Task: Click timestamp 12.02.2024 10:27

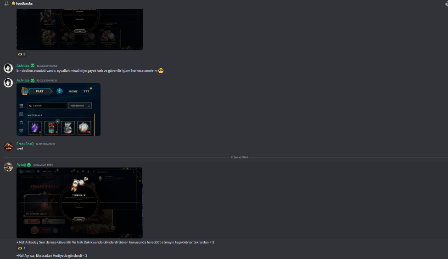Action: tap(45, 144)
